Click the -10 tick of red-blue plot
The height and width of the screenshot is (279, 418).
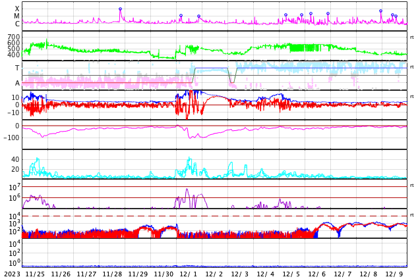13,113
